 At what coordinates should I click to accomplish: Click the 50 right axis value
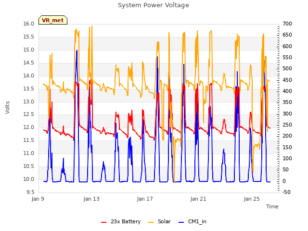coord(285,170)
